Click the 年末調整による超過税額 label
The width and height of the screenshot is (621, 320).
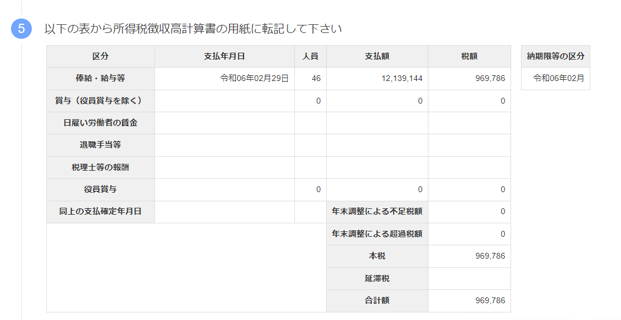point(377,234)
